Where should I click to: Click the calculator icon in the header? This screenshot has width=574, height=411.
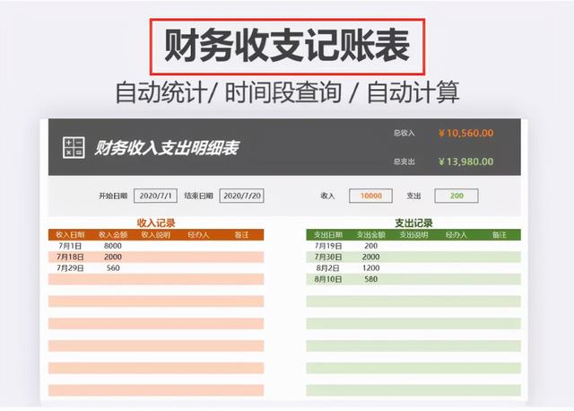[74, 148]
